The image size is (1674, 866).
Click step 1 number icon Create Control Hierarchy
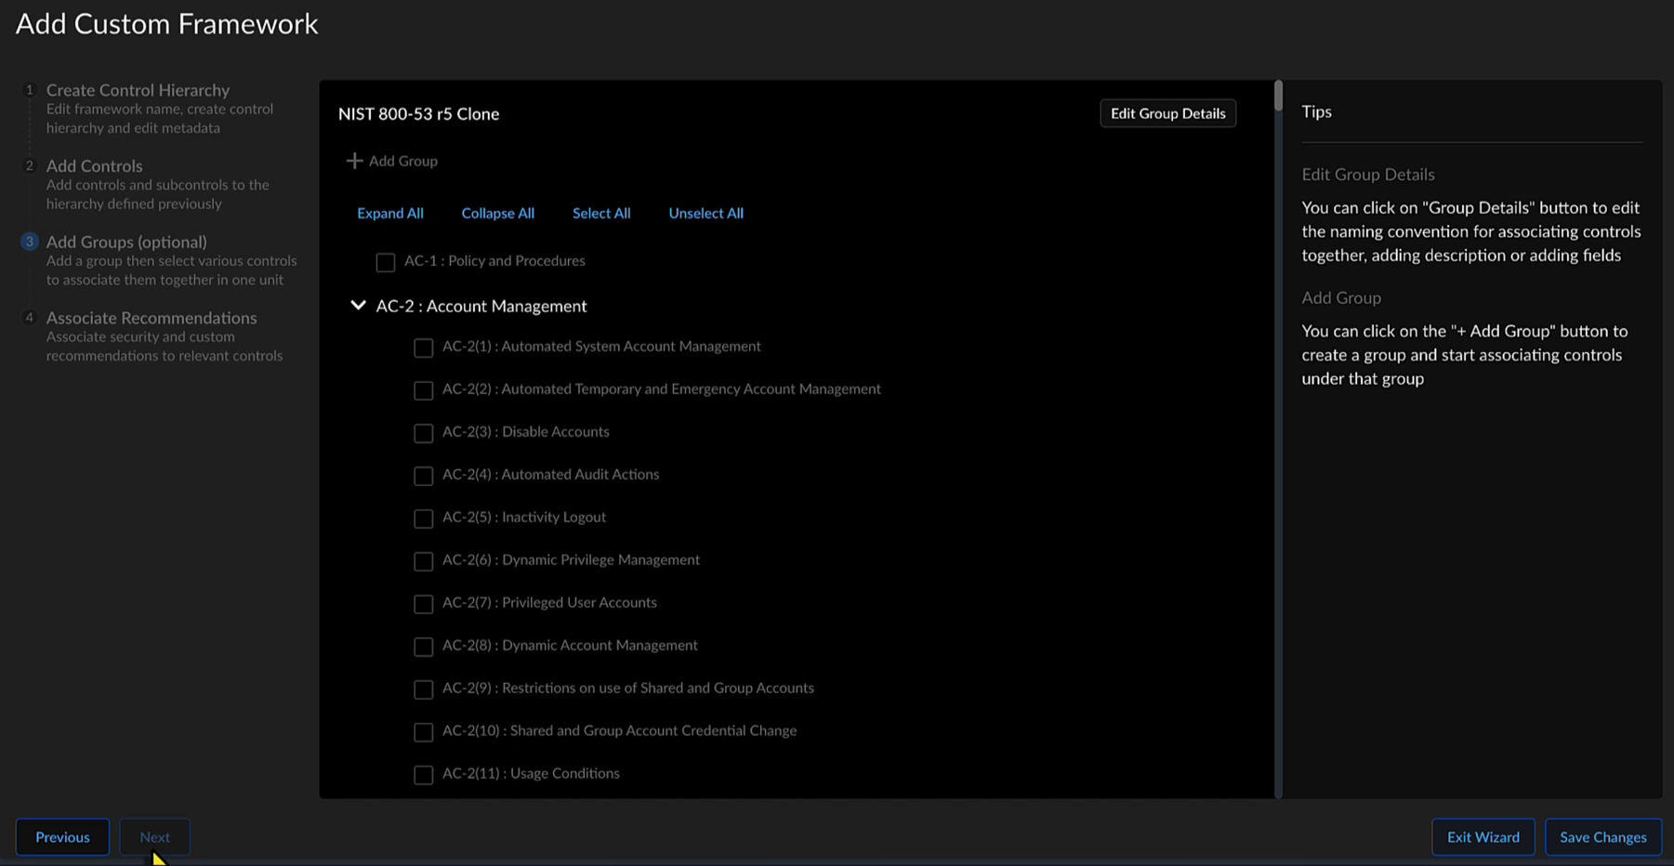point(29,90)
